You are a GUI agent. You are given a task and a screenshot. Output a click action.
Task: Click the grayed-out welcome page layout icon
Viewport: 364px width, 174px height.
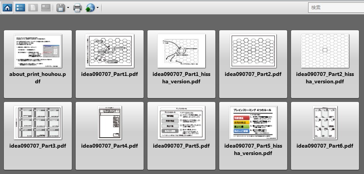pos(46,7)
